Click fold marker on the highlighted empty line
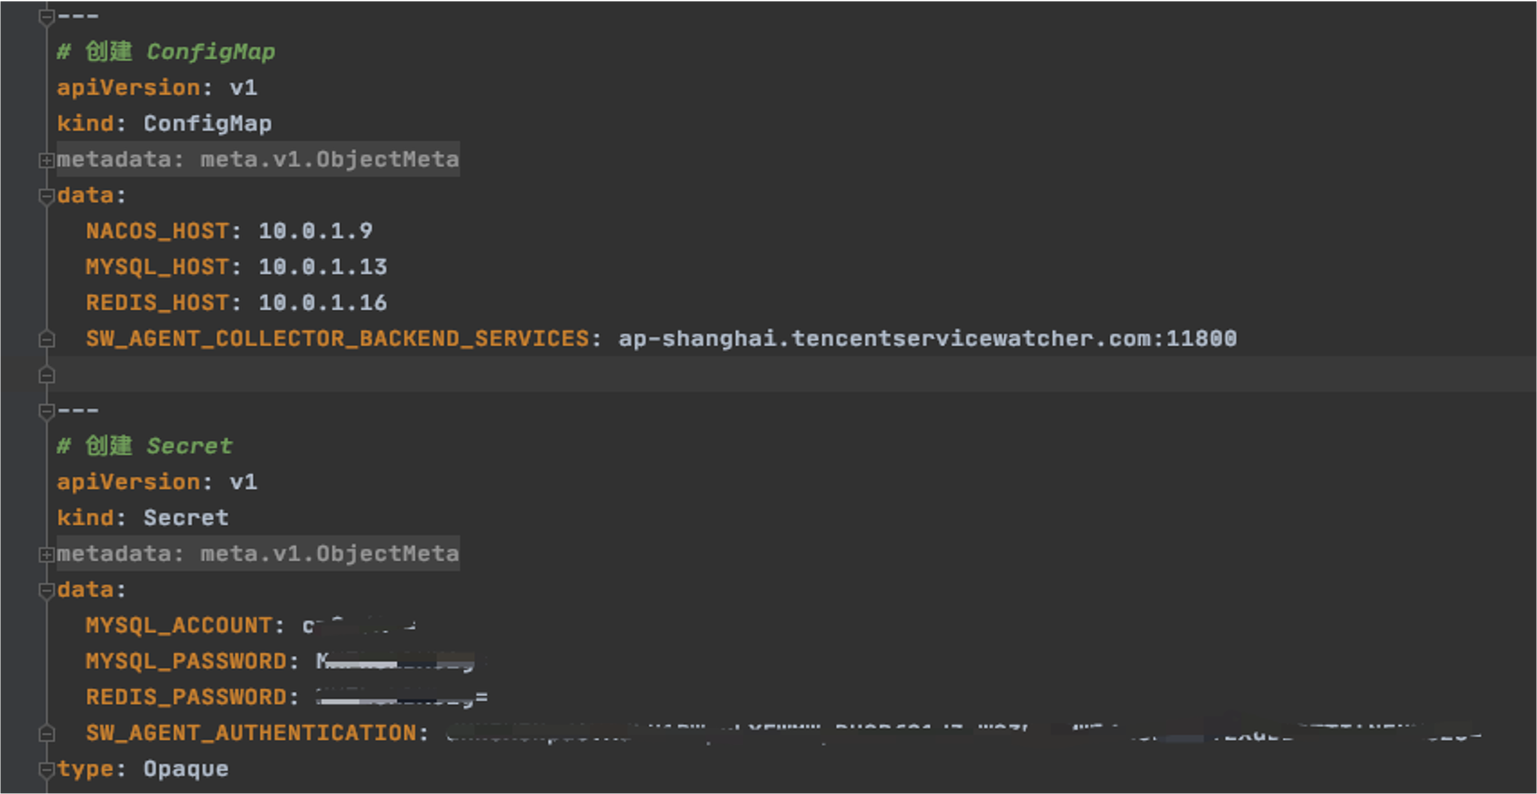Image resolution: width=1537 pixels, height=794 pixels. (46, 376)
